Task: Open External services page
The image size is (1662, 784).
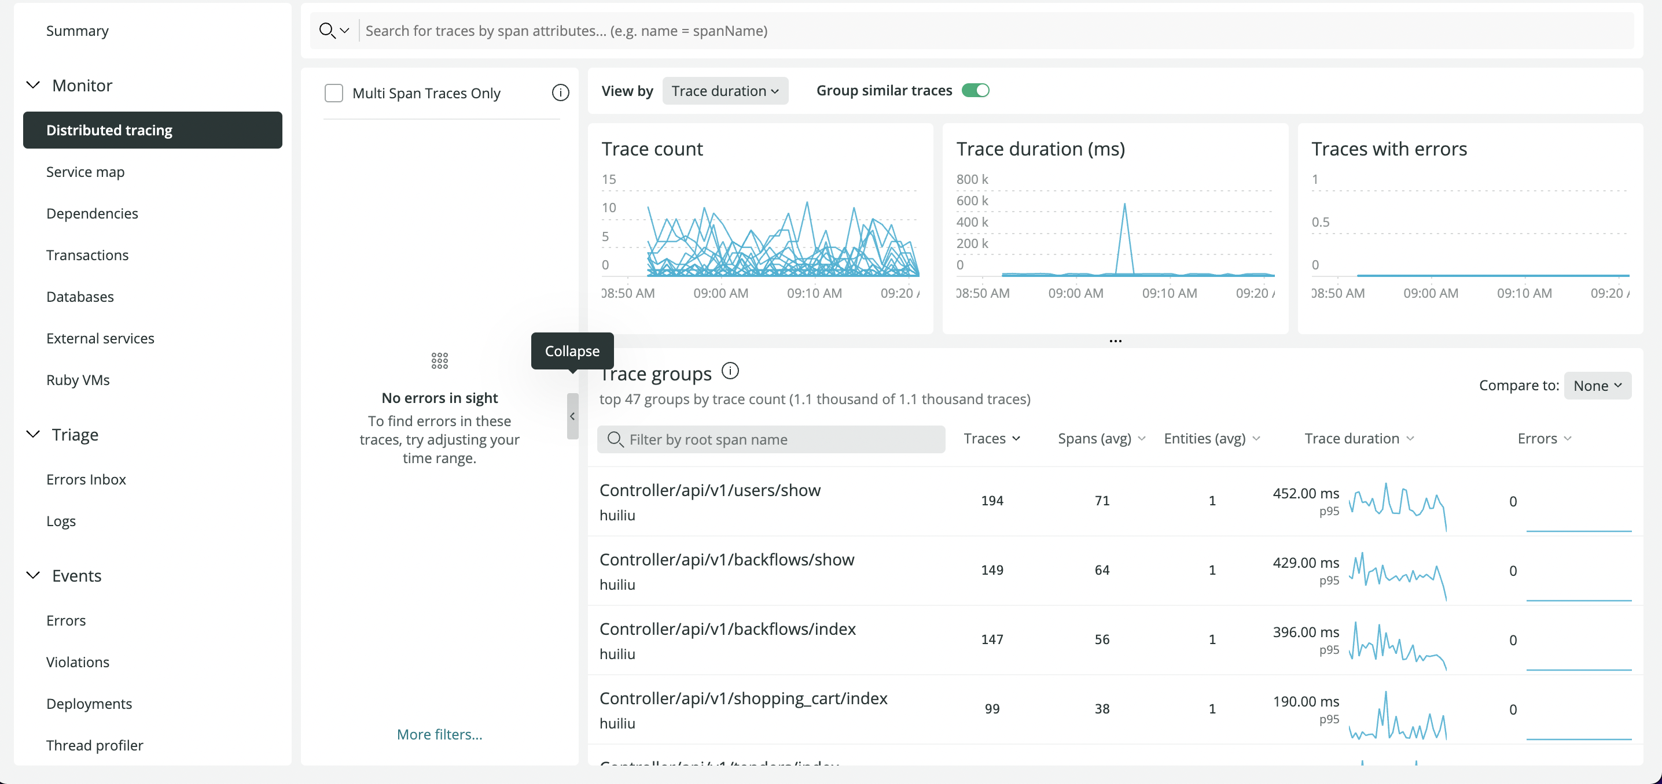Action: (100, 338)
